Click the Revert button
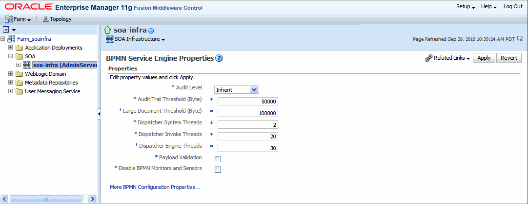 point(509,58)
